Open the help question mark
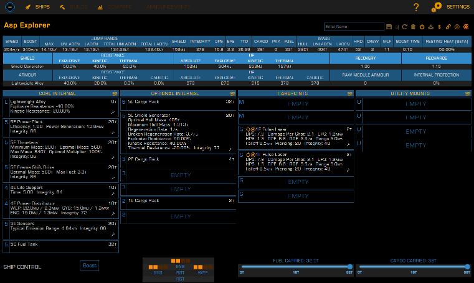 pyautogui.click(x=416, y=7)
